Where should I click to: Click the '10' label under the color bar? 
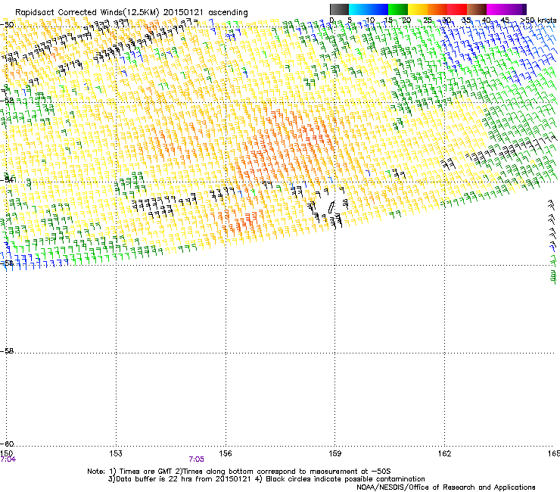[370, 20]
